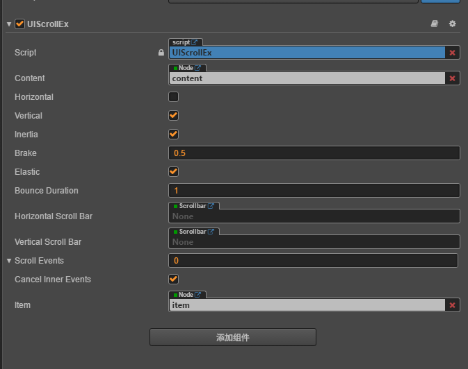Click the lock icon beside Script field

(161, 53)
